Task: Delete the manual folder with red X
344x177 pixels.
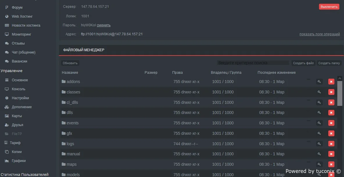Action: (x=331, y=154)
